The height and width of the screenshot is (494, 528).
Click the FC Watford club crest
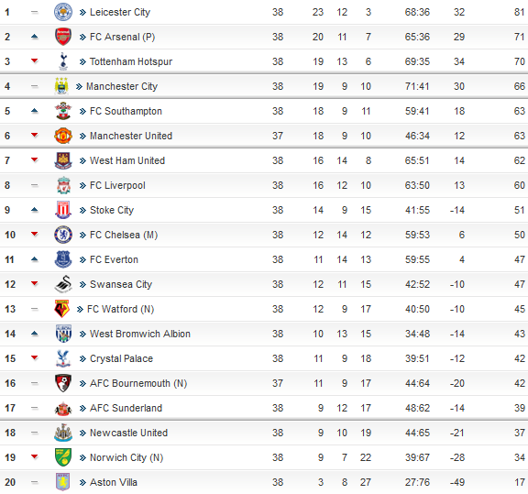point(61,309)
